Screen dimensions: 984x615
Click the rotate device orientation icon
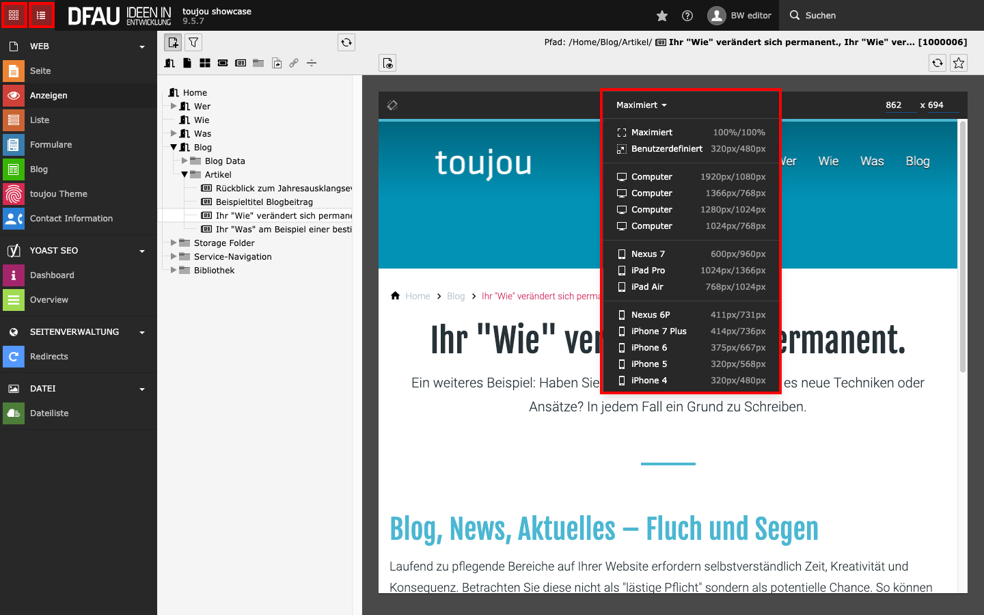click(x=392, y=105)
